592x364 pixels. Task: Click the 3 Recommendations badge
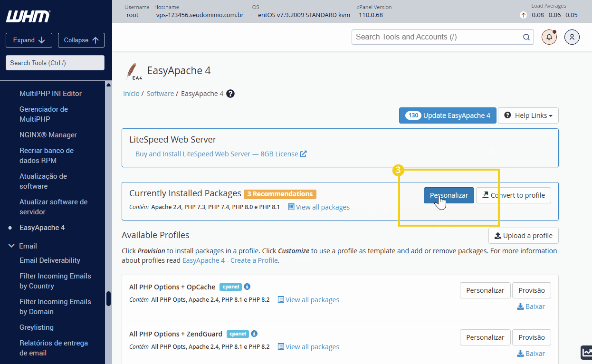(x=280, y=194)
